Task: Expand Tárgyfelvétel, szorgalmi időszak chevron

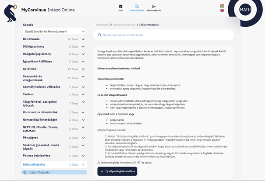Action: pyautogui.click(x=83, y=102)
